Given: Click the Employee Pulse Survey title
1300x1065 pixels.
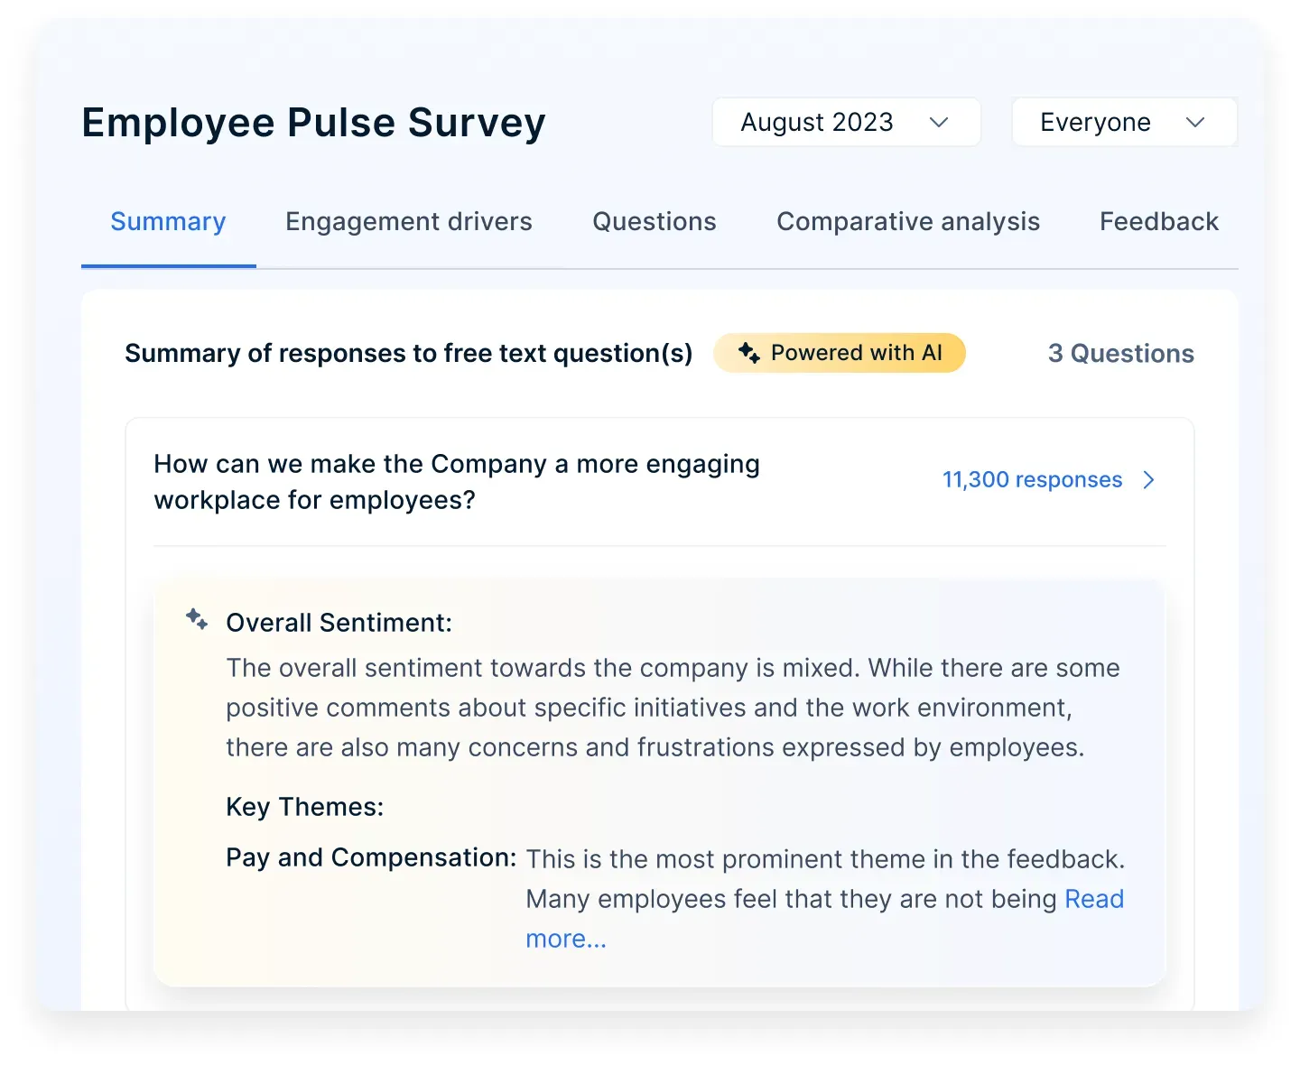Looking at the screenshot, I should pyautogui.click(x=313, y=123).
